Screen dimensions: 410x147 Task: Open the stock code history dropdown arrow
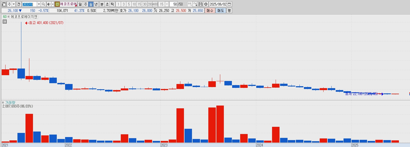39,4
